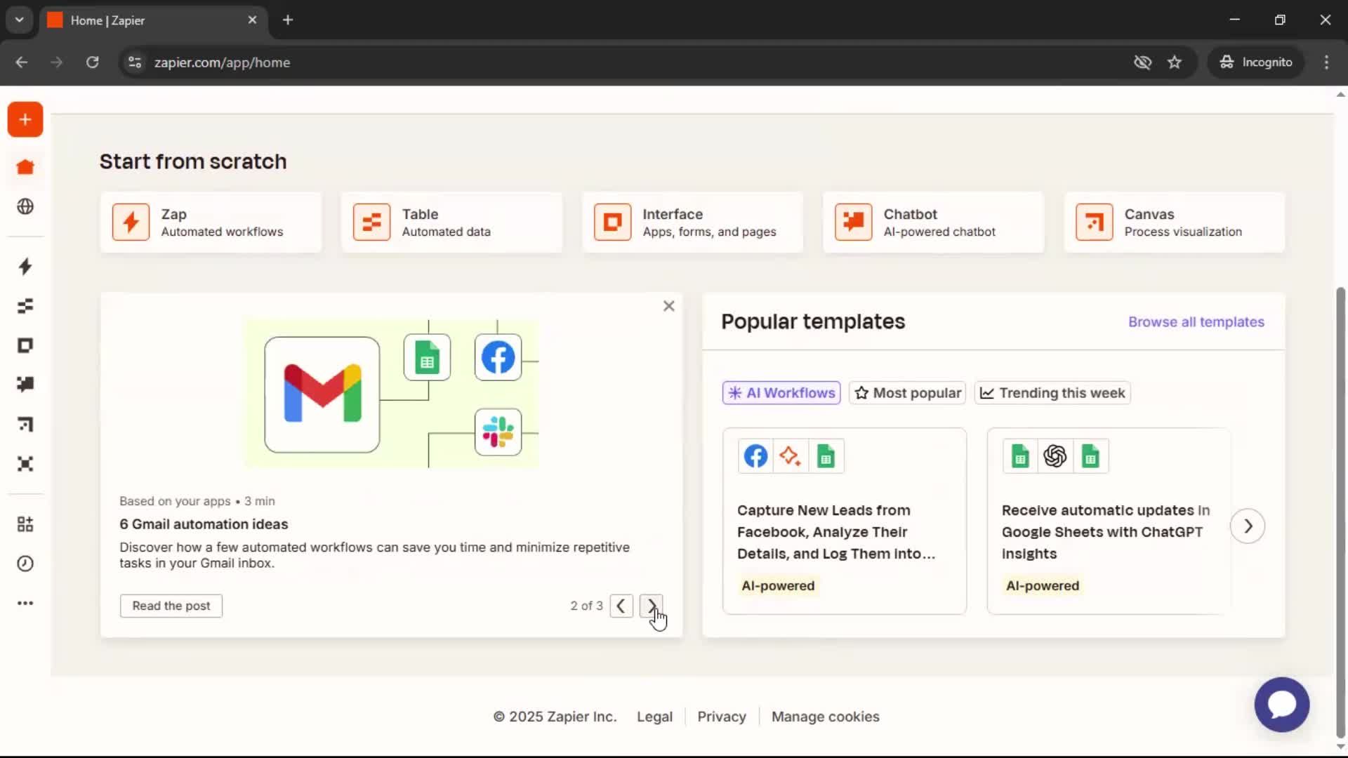This screenshot has height=758, width=1348.
Task: Open Capture New Leads from Facebook template
Action: 845,521
